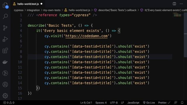Click the reference tag on line 1
The width and height of the screenshot is (187, 105).
(47, 15)
